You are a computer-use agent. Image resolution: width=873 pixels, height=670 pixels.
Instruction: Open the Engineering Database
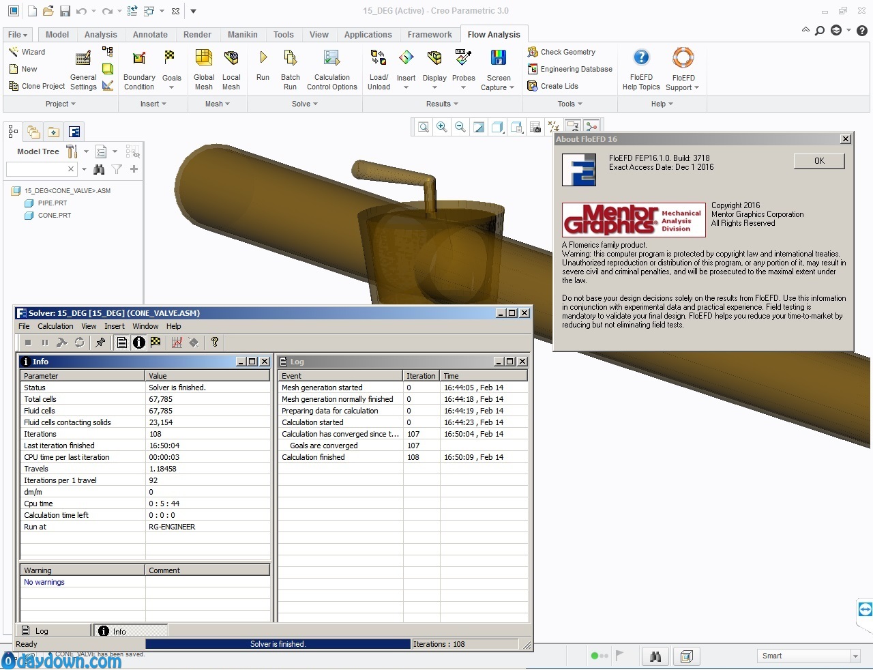[569, 69]
